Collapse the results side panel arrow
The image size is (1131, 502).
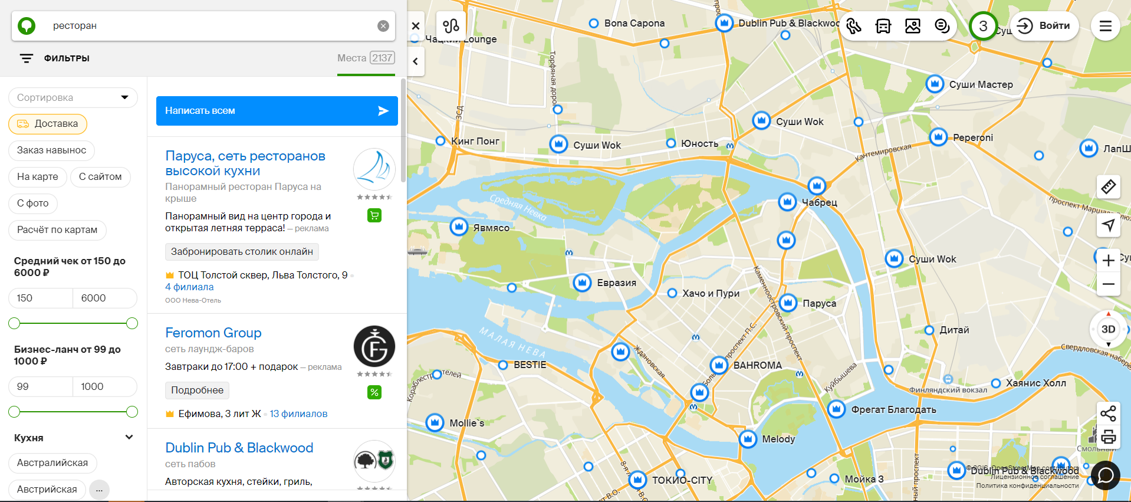(416, 61)
